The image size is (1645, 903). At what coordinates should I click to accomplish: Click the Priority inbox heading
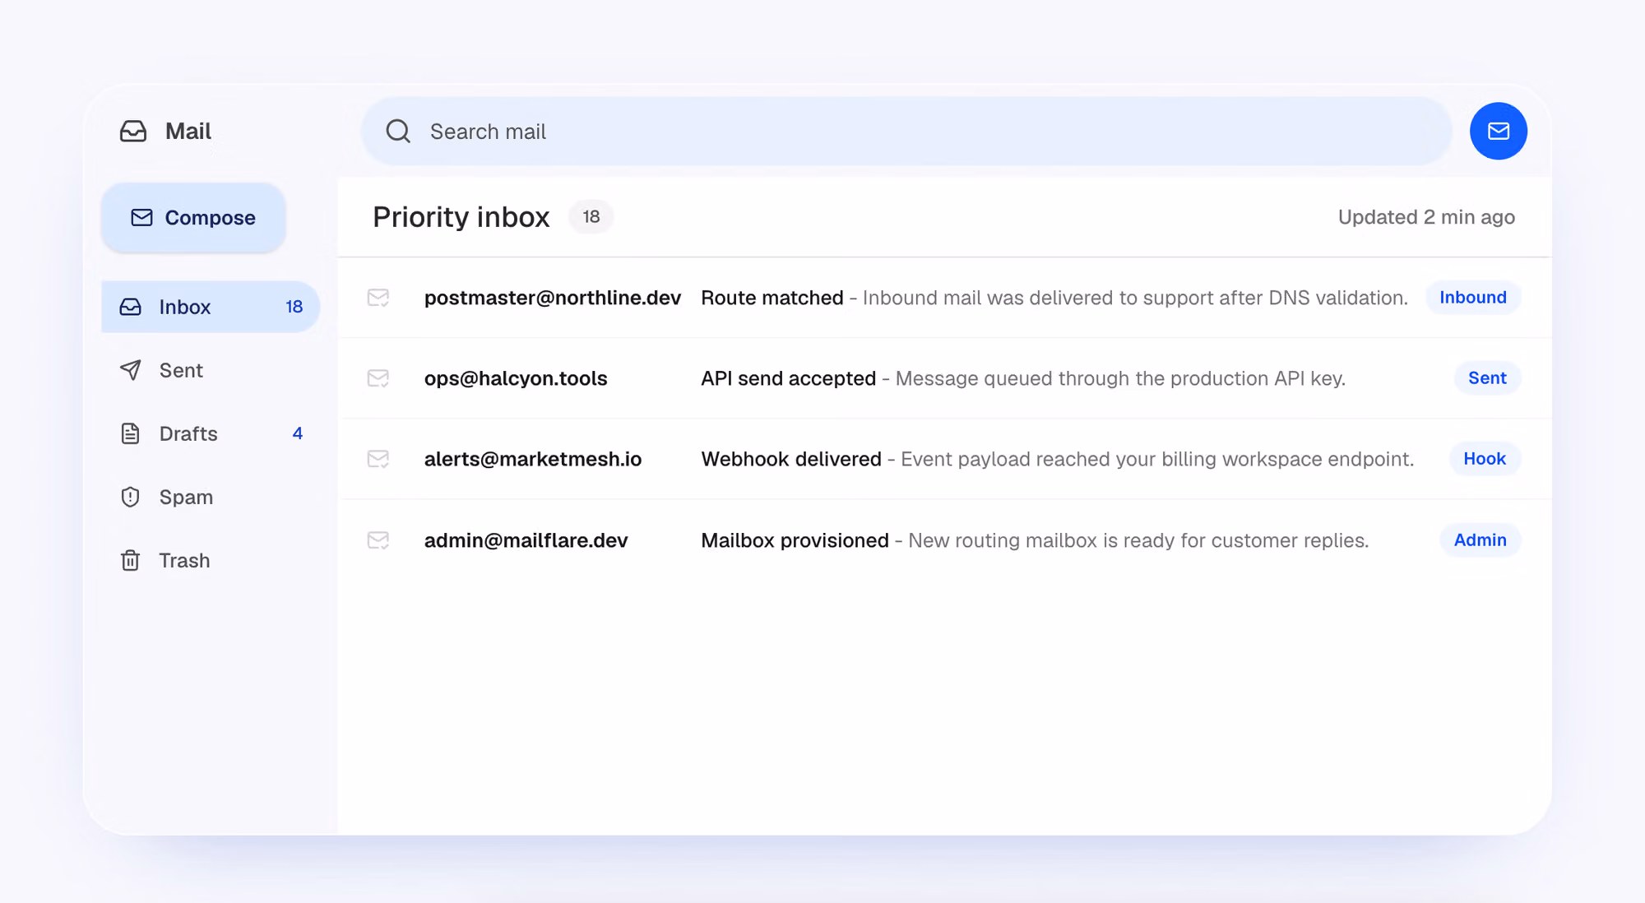[461, 217]
